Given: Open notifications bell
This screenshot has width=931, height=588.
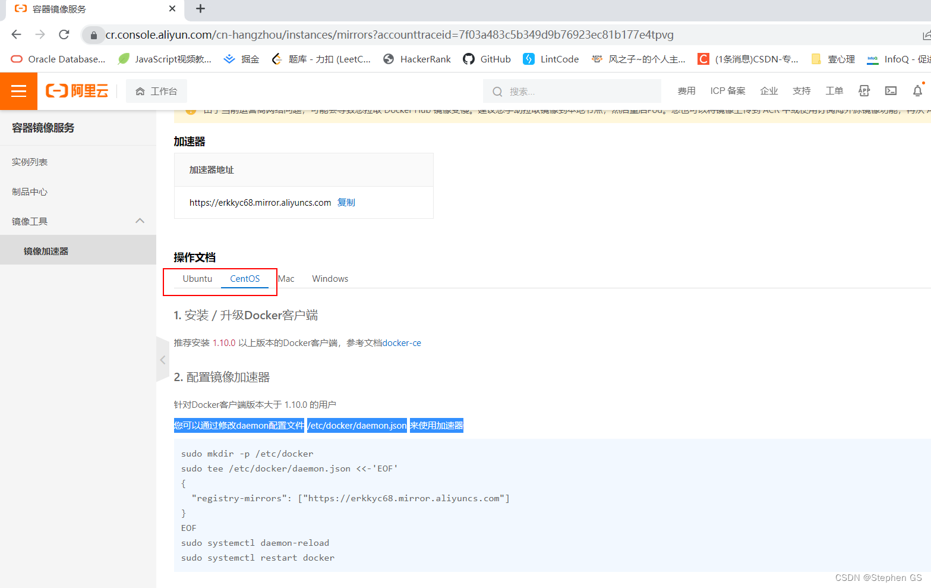Looking at the screenshot, I should point(917,91).
